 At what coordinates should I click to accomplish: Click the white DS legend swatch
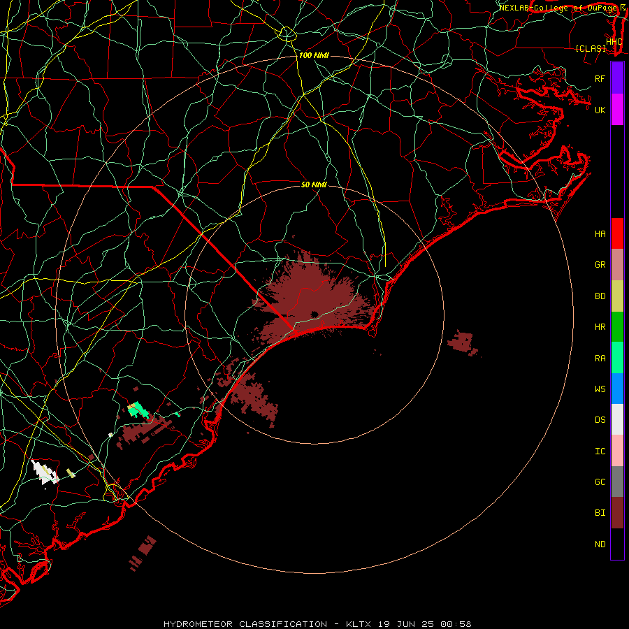(617, 419)
